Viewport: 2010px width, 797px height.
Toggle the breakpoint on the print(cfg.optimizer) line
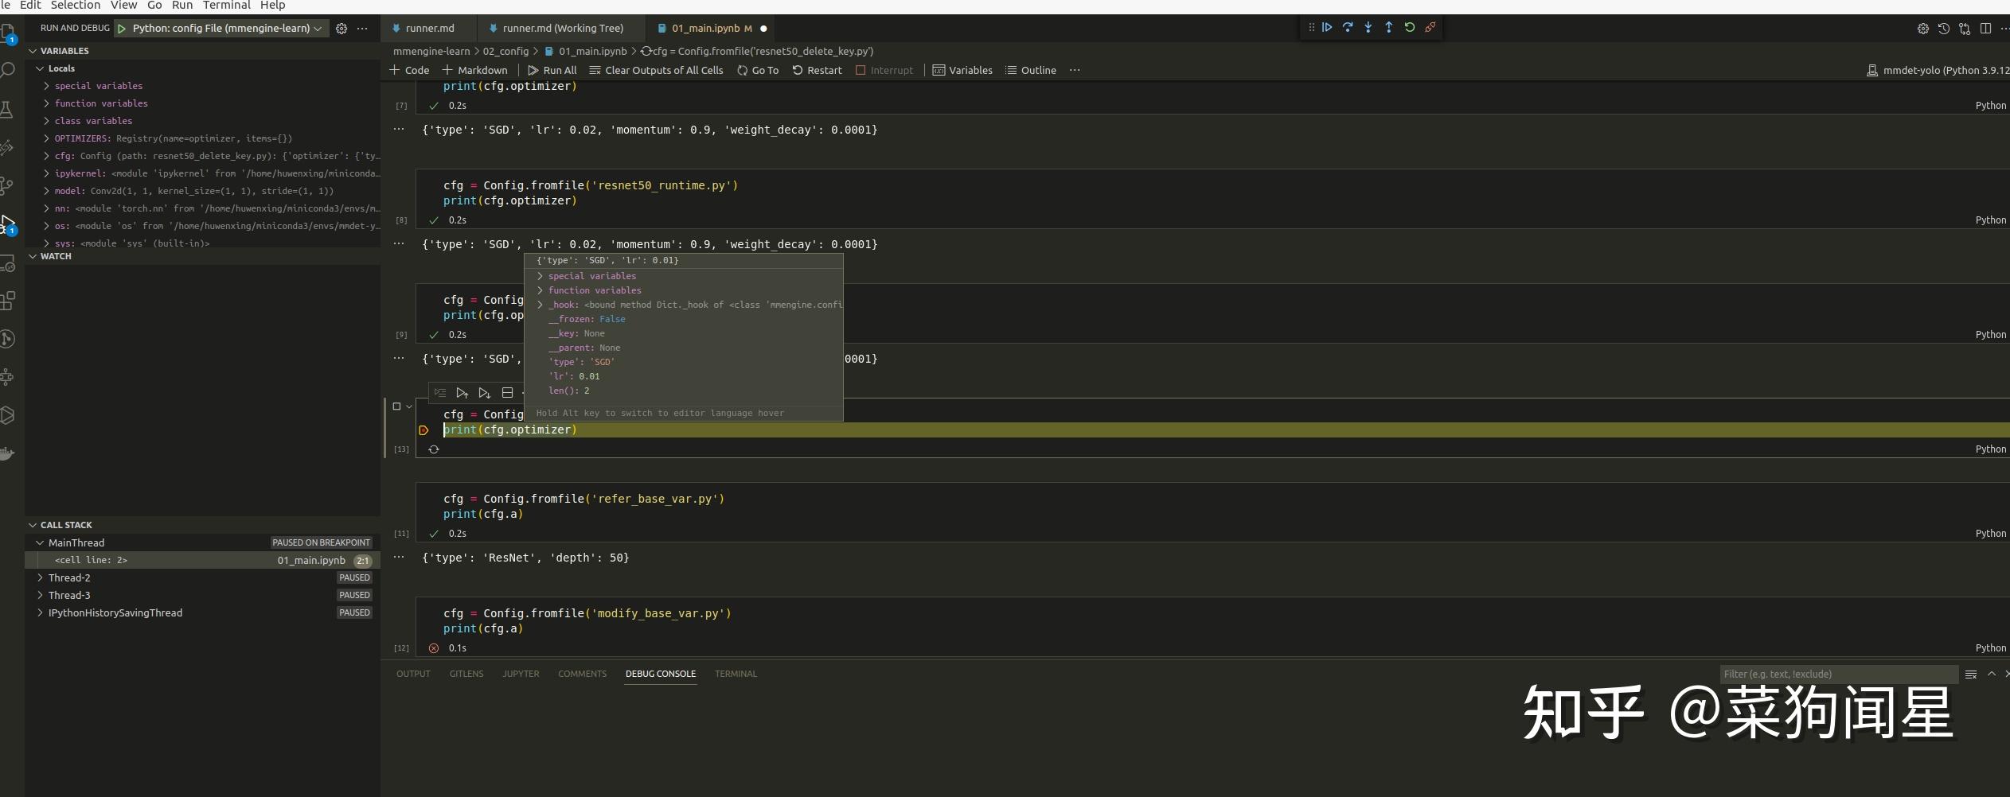point(424,430)
